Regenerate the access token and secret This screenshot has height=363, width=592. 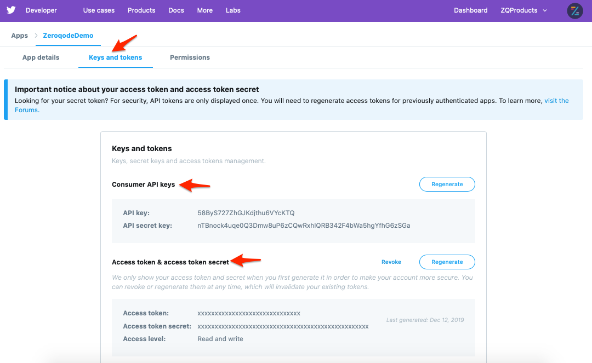pos(447,262)
